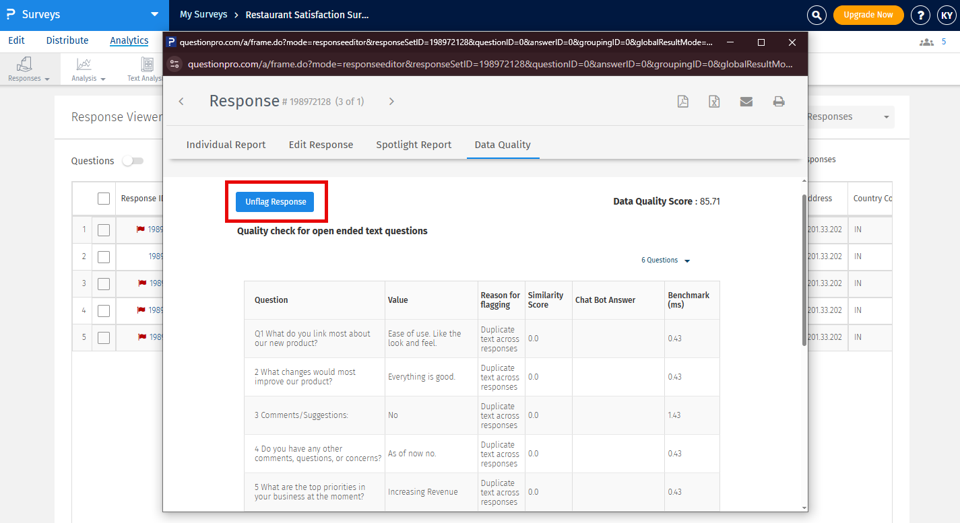960x523 pixels.
Task: Switch to Individual Report tab
Action: pyautogui.click(x=226, y=145)
